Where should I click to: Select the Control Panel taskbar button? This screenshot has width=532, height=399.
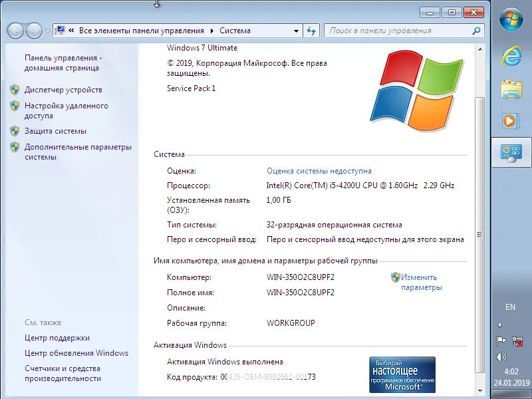pyautogui.click(x=511, y=152)
